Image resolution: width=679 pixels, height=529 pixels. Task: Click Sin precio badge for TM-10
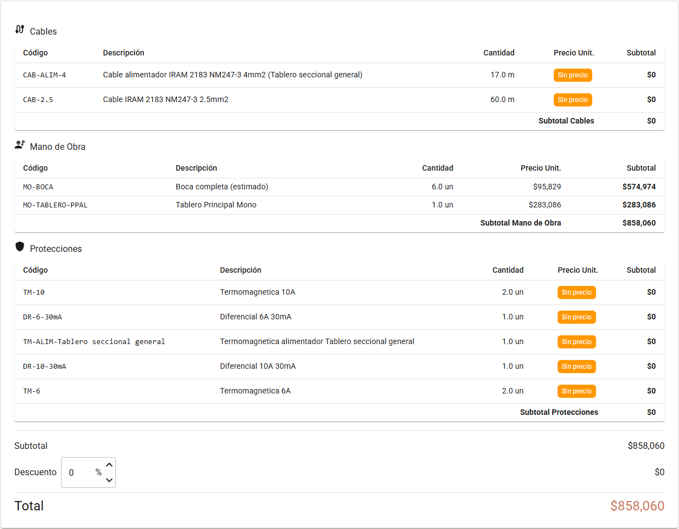click(576, 292)
